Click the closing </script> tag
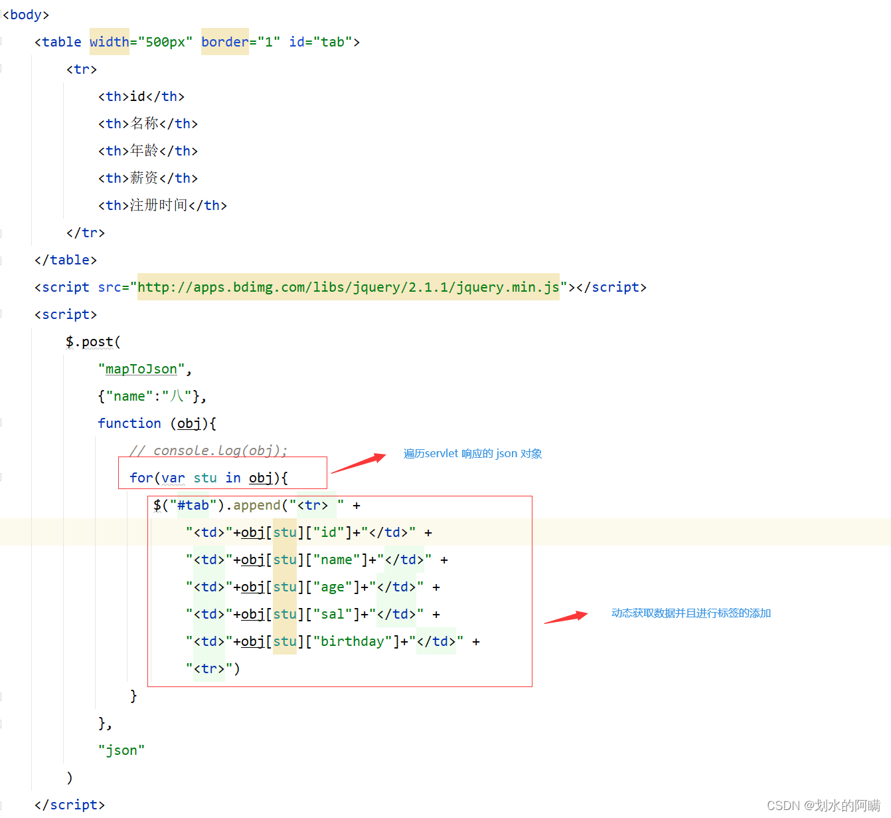Screen dimensions: 891x818 pos(70,805)
